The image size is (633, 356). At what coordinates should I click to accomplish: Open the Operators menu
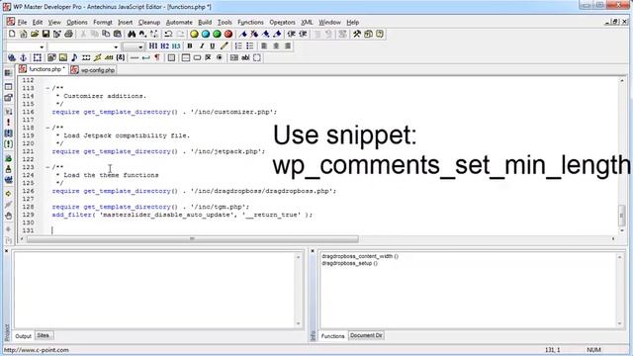pyautogui.click(x=282, y=22)
